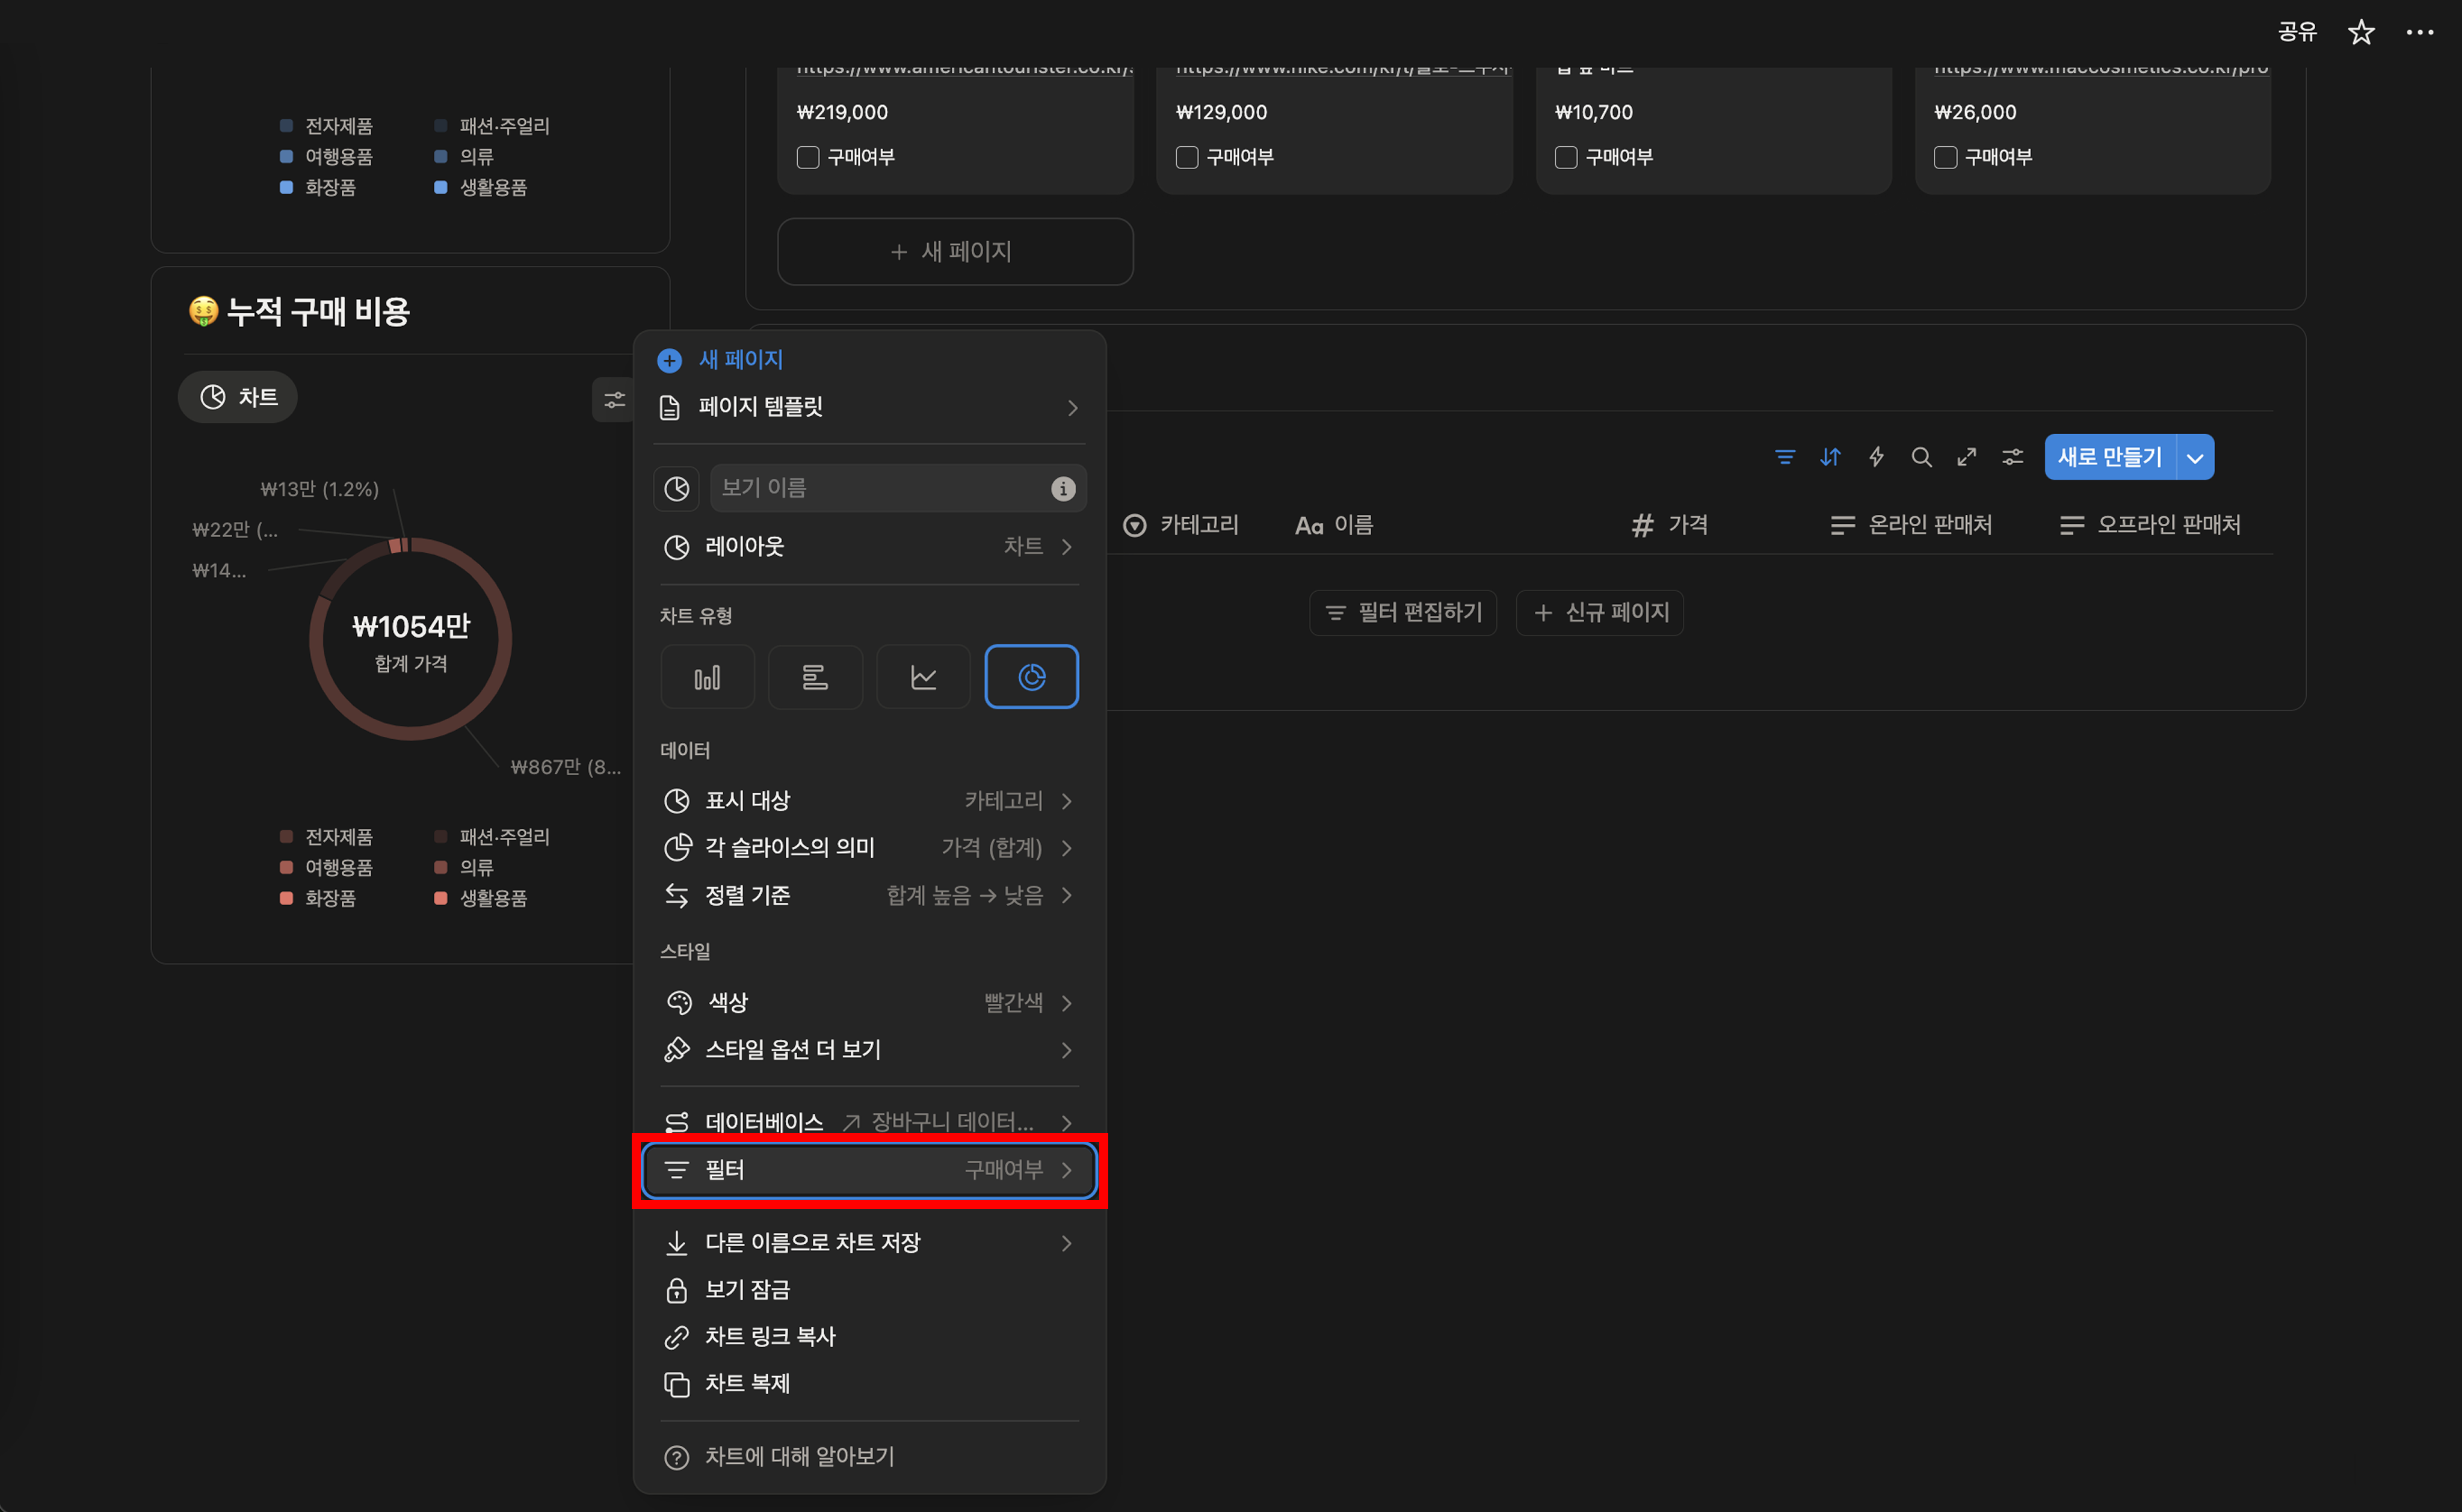Select the line chart type icon

(x=924, y=677)
